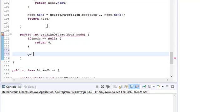Click the terminated LinkedList launch description
The width and height of the screenshot is (200, 112).
pos(75,92)
